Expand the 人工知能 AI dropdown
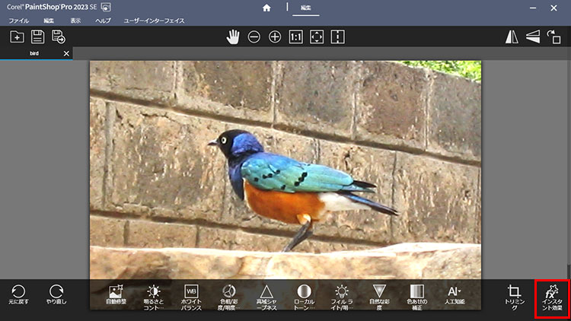Viewport: 571px width, 321px height. click(454, 295)
